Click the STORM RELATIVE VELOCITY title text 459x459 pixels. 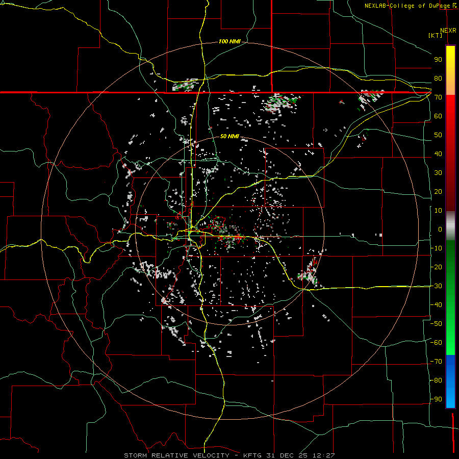(176, 455)
